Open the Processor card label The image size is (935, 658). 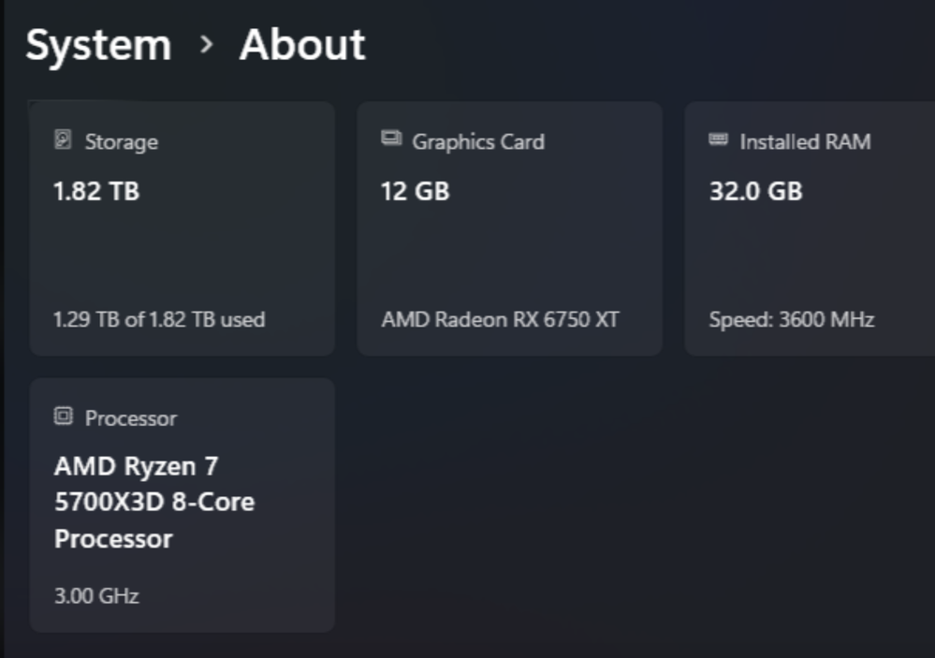[x=131, y=418]
